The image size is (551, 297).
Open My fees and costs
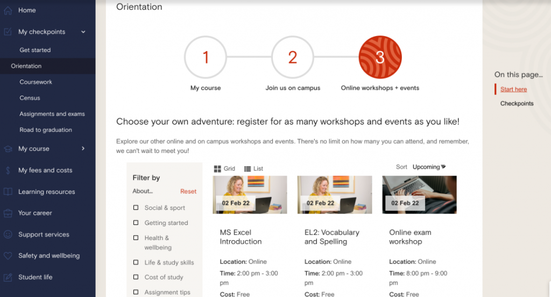tap(45, 170)
